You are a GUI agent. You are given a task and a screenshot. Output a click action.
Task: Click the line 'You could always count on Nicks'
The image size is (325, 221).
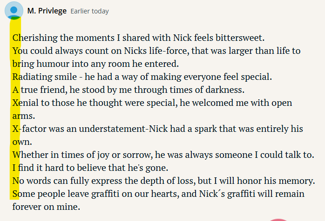(156, 51)
